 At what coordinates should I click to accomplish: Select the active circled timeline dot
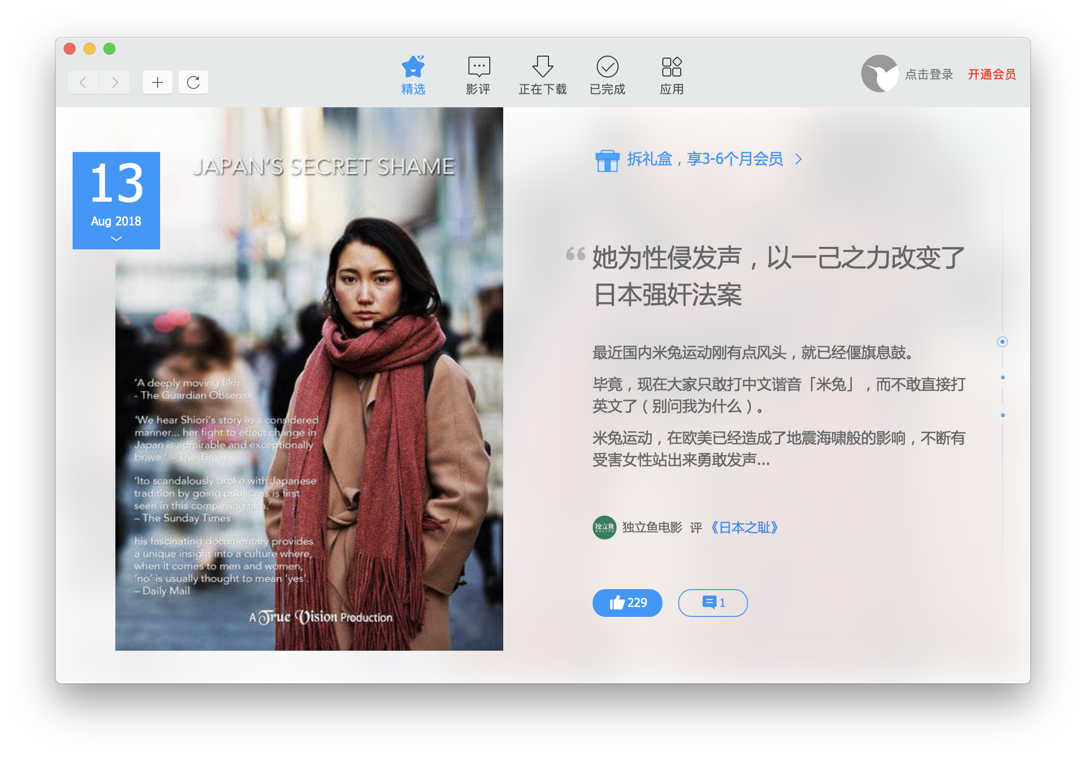(x=1002, y=341)
